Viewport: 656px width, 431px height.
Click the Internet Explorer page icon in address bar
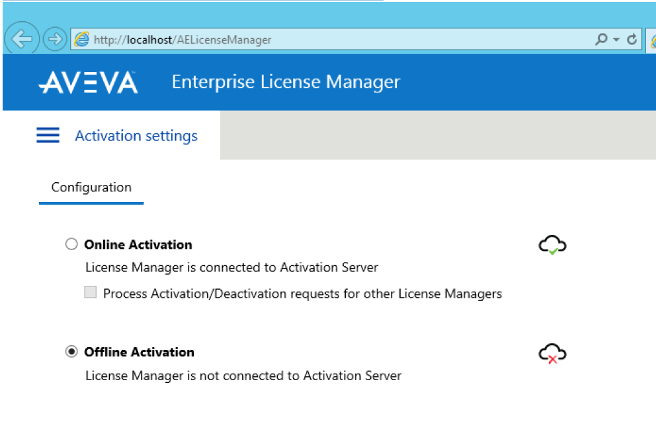coord(82,39)
